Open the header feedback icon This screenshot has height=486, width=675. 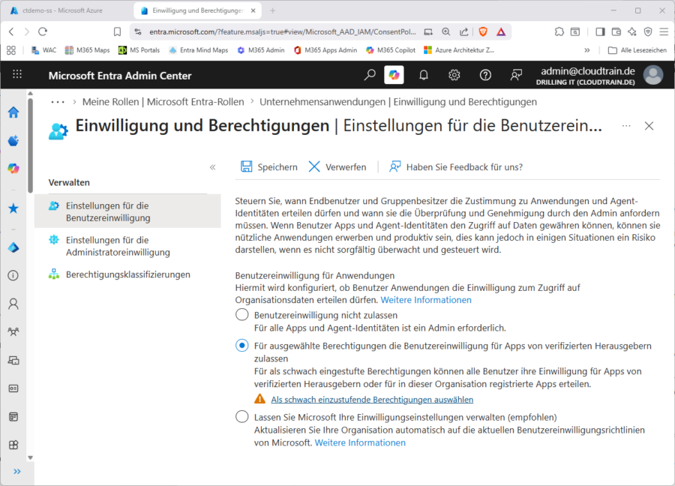coord(516,75)
